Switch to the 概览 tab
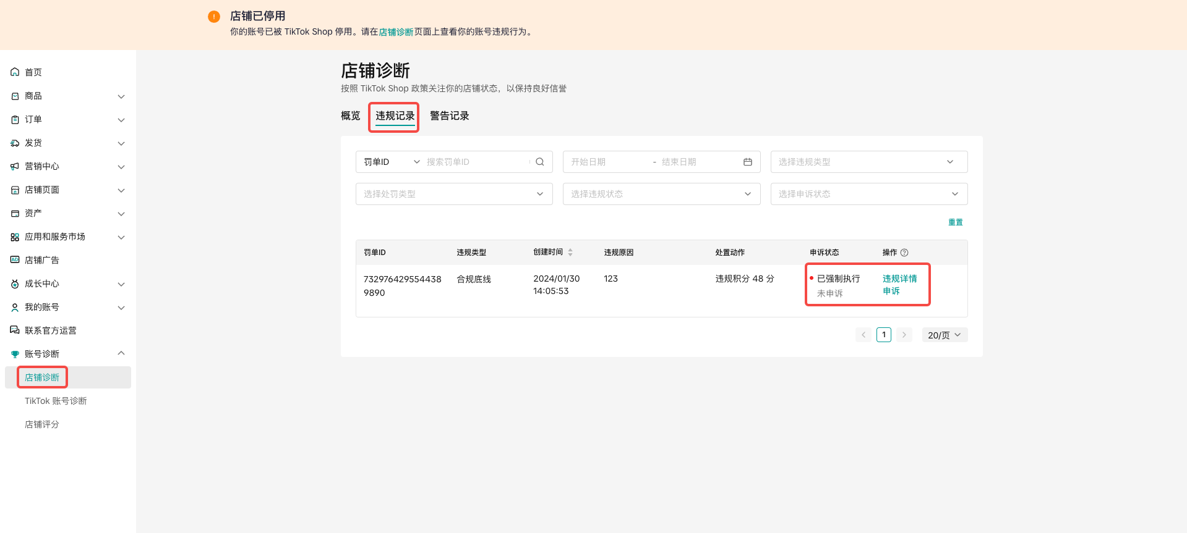Viewport: 1187px width, 533px height. [x=350, y=116]
